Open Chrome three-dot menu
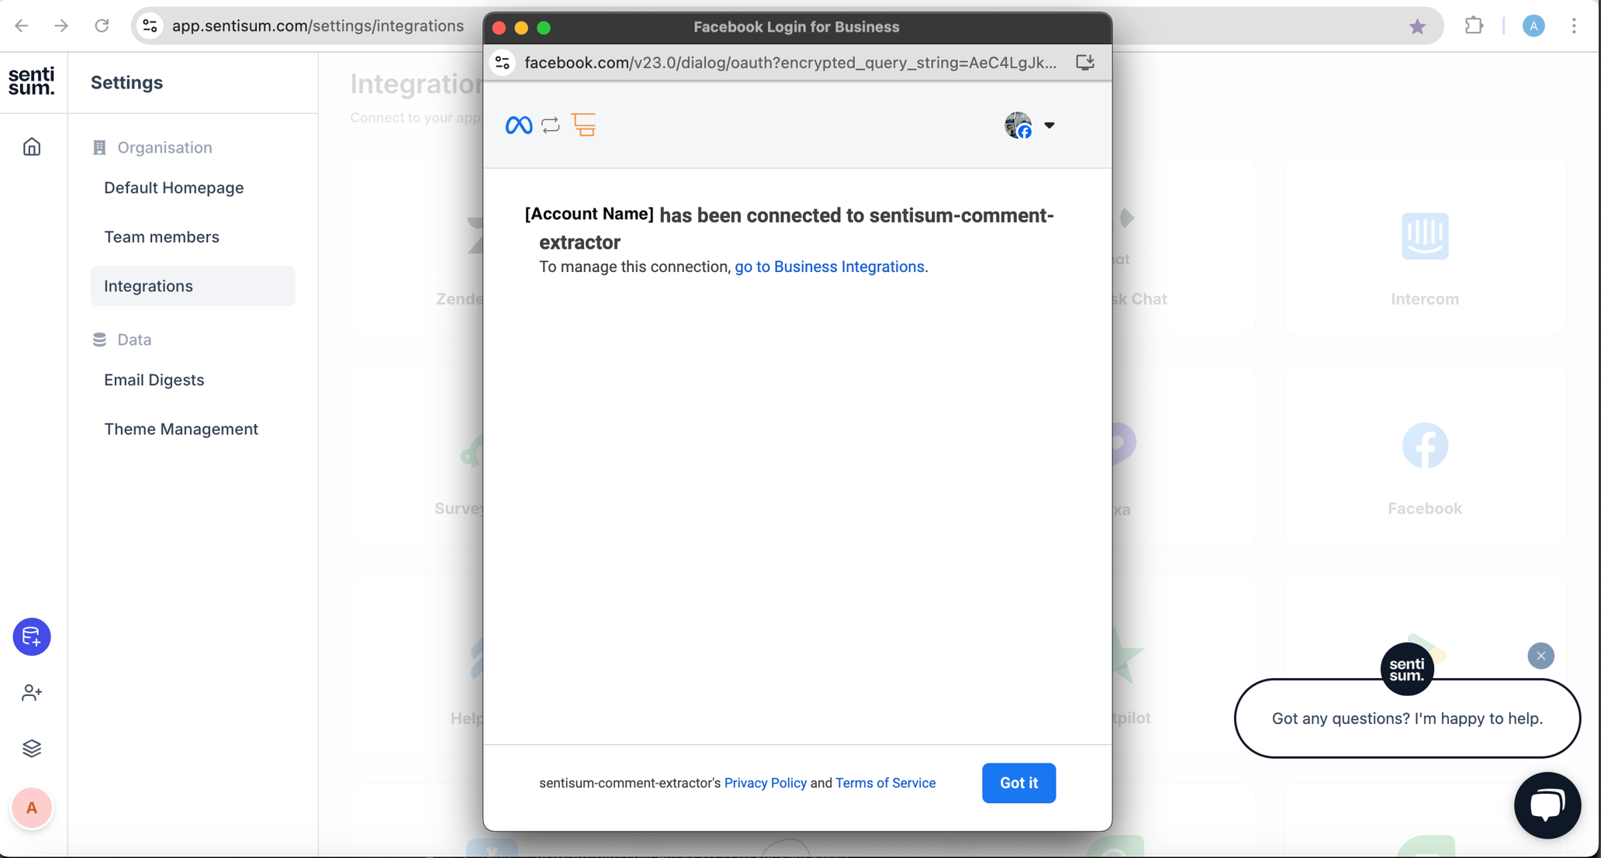This screenshot has width=1601, height=858. [x=1574, y=26]
